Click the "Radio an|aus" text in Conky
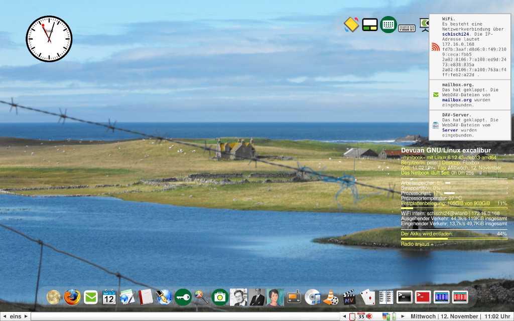The height and width of the screenshot is (321, 514). click(415, 244)
